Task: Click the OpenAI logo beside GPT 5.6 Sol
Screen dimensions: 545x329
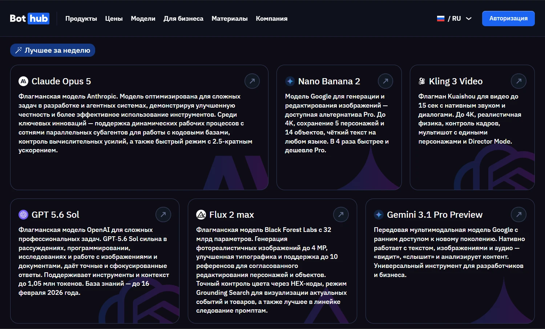Action: [x=23, y=214]
